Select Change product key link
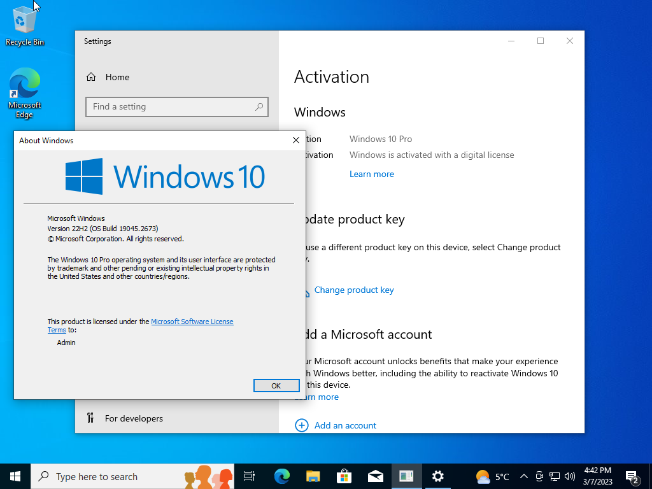 [x=354, y=290]
